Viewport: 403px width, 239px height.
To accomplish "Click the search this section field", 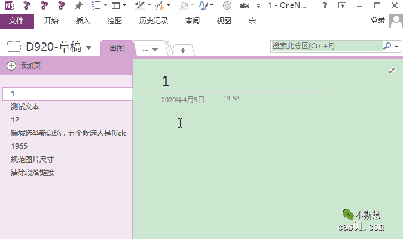I will pyautogui.click(x=326, y=46).
